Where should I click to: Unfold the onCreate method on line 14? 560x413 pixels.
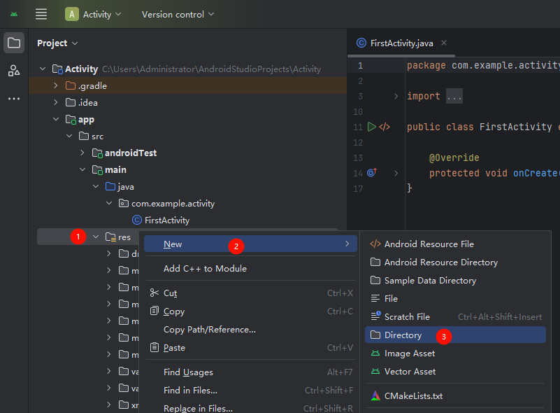pyautogui.click(x=396, y=173)
